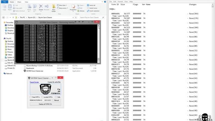Click the search magnifier icon
Viewport: 215px width, 121px height.
click(103, 17)
